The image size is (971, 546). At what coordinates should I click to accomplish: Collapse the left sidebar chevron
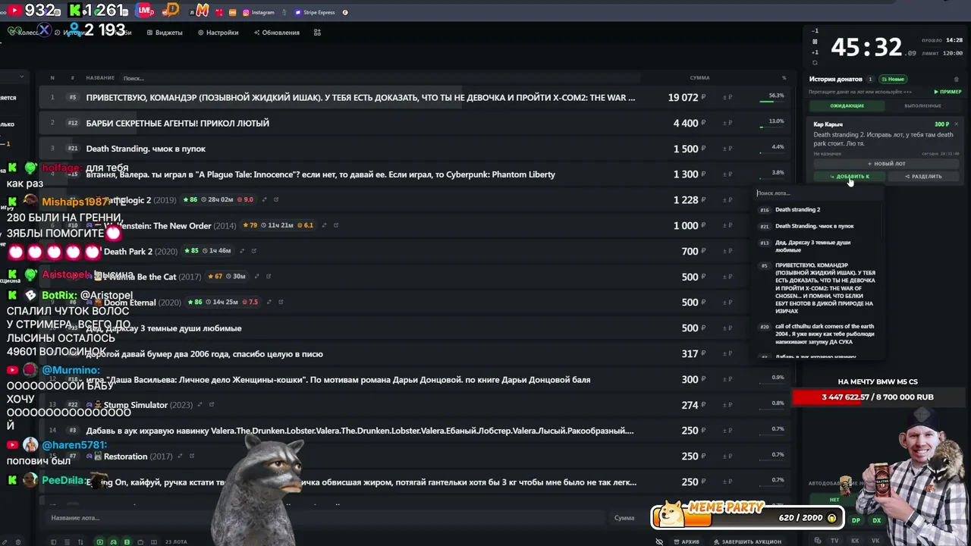21,77
